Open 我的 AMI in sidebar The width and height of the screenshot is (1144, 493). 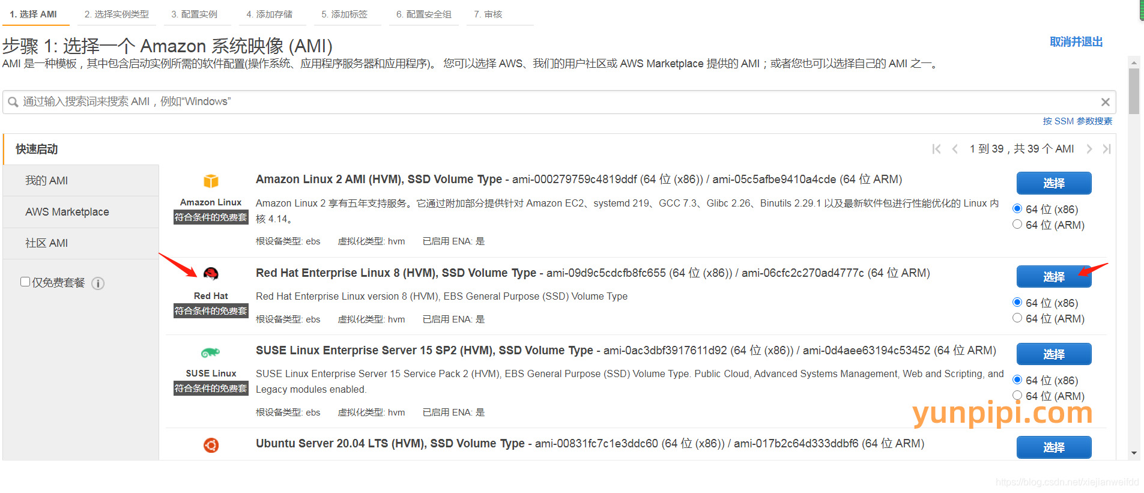(x=81, y=181)
